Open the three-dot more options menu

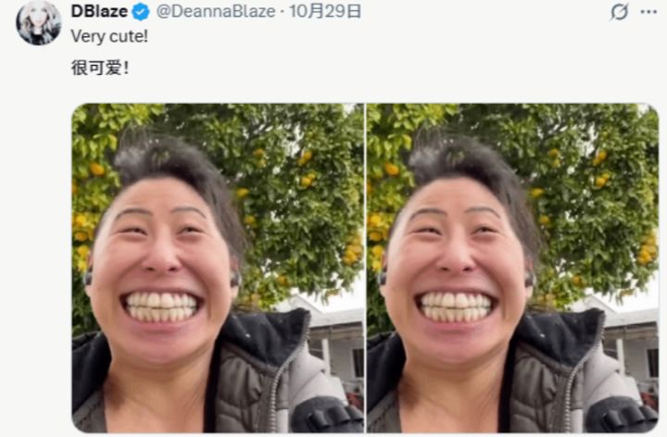[x=648, y=12]
